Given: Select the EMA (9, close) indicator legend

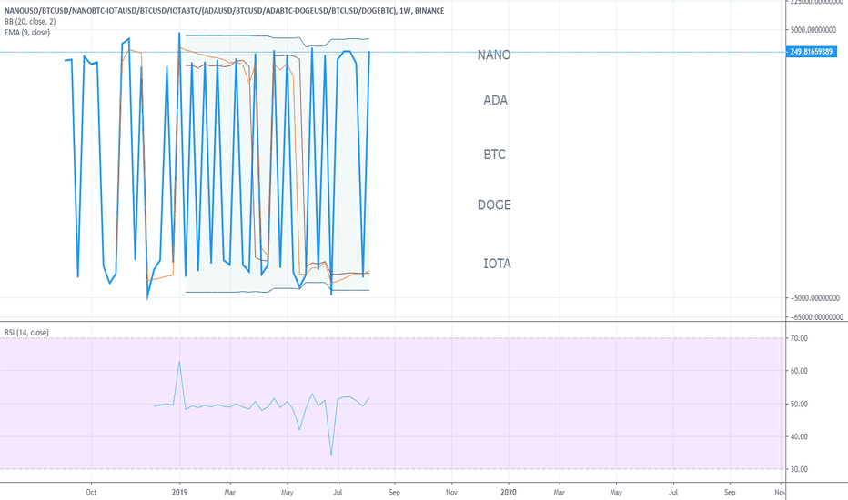Looking at the screenshot, I should click(x=27, y=33).
